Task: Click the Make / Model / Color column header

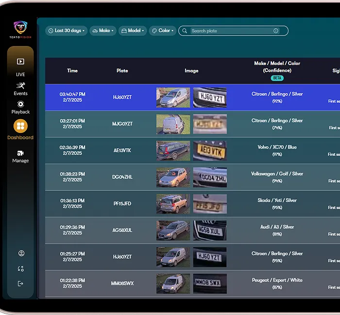Action: click(277, 67)
